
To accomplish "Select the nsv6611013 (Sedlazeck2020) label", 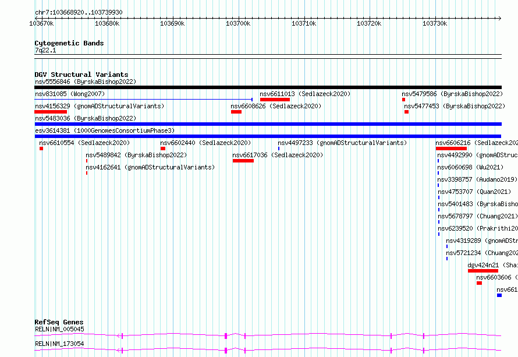I will [305, 94].
